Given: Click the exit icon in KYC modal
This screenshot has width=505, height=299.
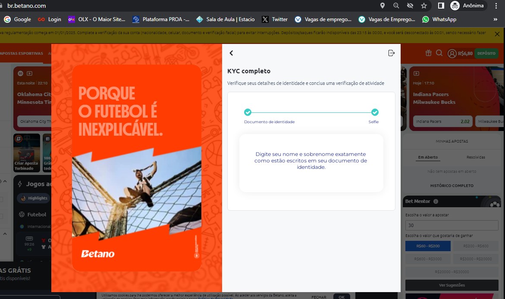Looking at the screenshot, I should coord(391,53).
